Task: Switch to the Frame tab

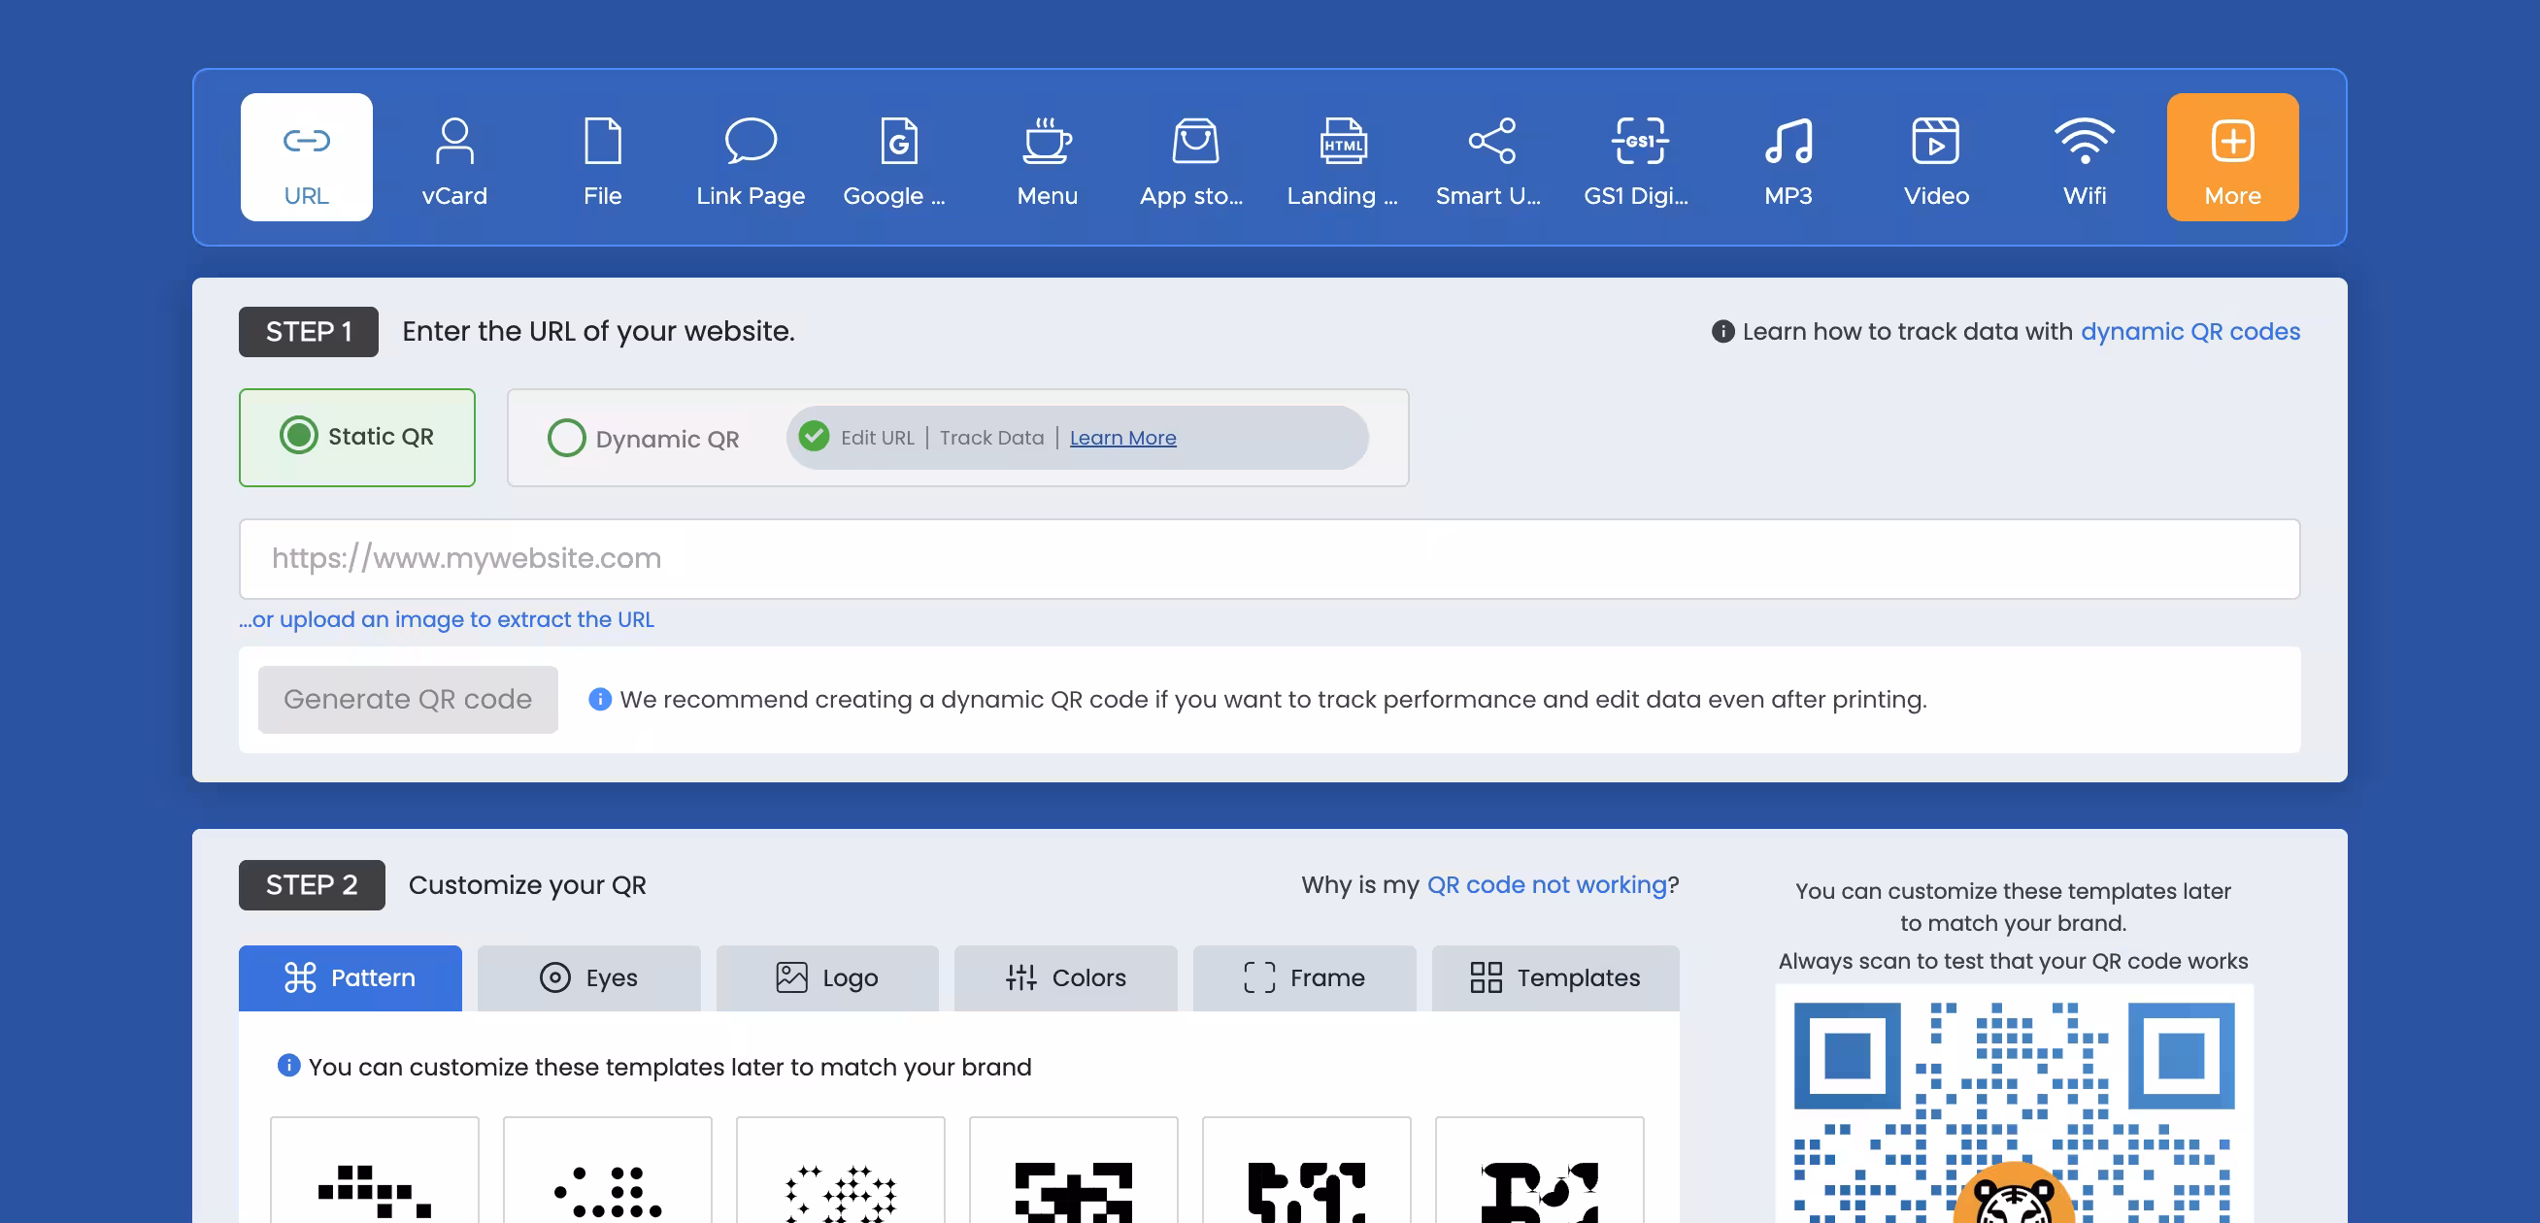Action: [1305, 977]
